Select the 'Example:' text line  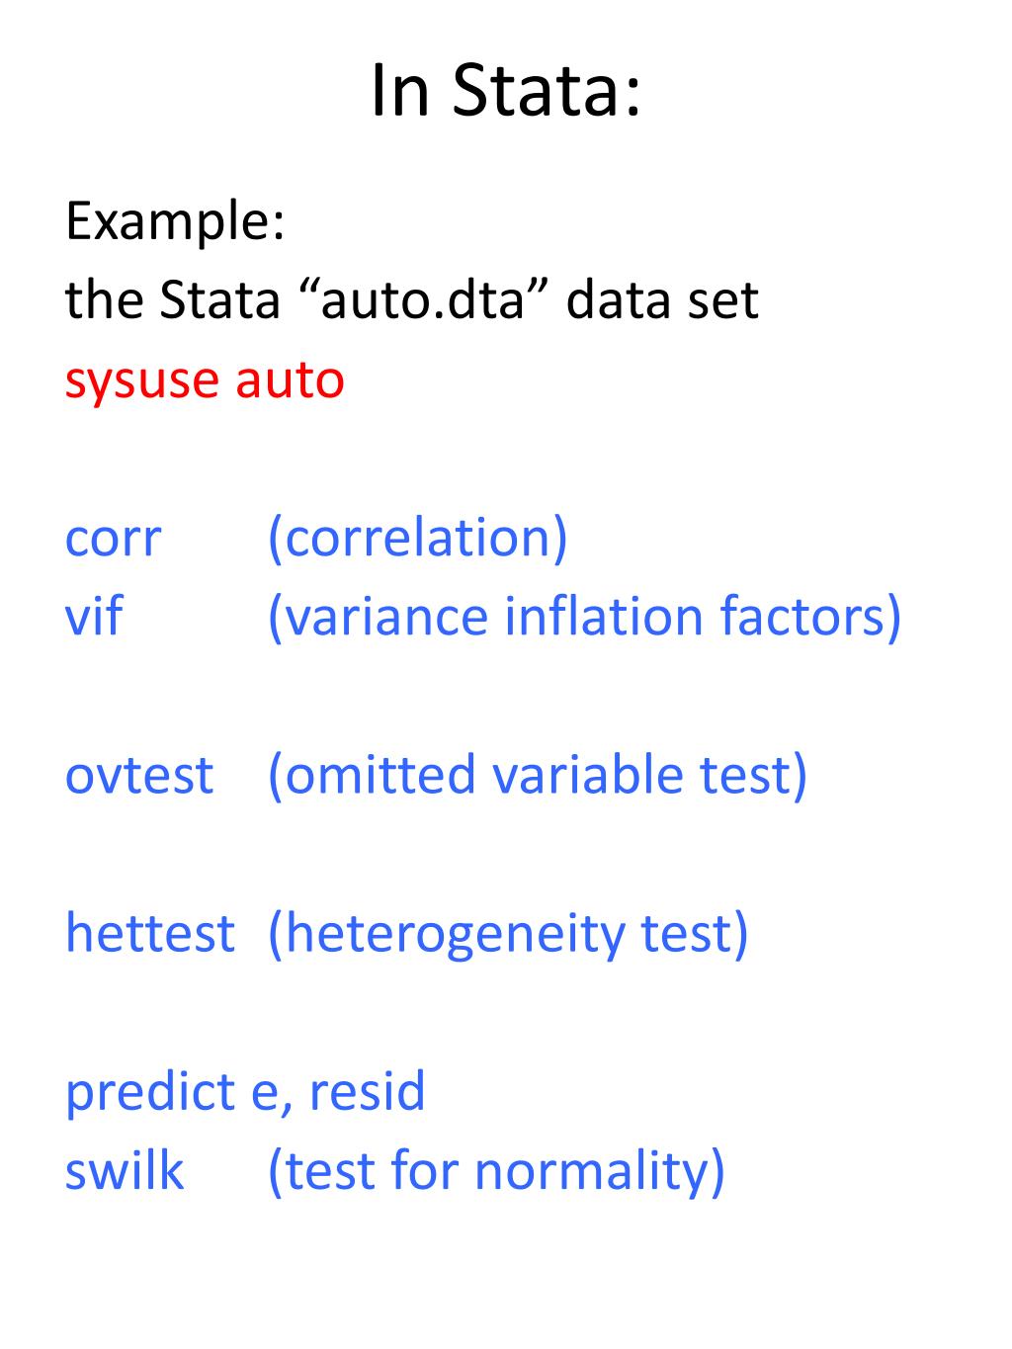tap(175, 223)
